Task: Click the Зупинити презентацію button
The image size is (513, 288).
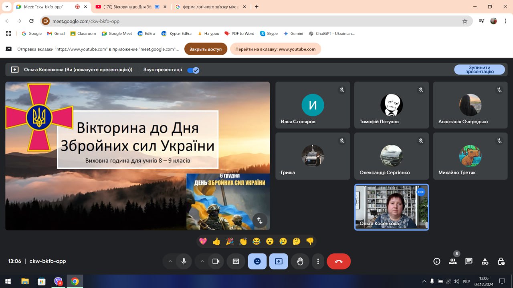Action: click(479, 70)
